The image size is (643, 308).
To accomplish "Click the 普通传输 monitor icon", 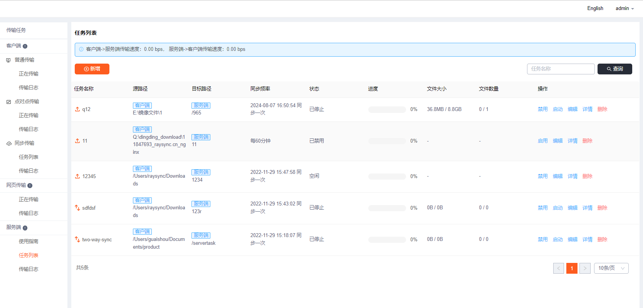I will click(x=8, y=60).
